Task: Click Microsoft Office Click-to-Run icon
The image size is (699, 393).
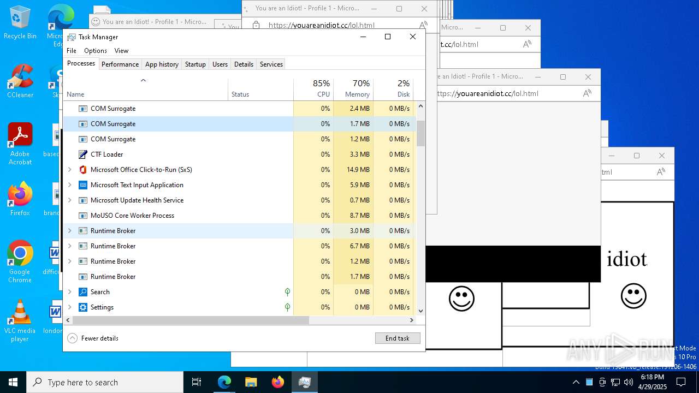Action: (83, 170)
